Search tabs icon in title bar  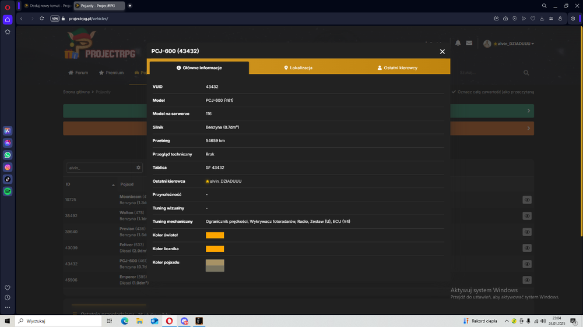[544, 6]
